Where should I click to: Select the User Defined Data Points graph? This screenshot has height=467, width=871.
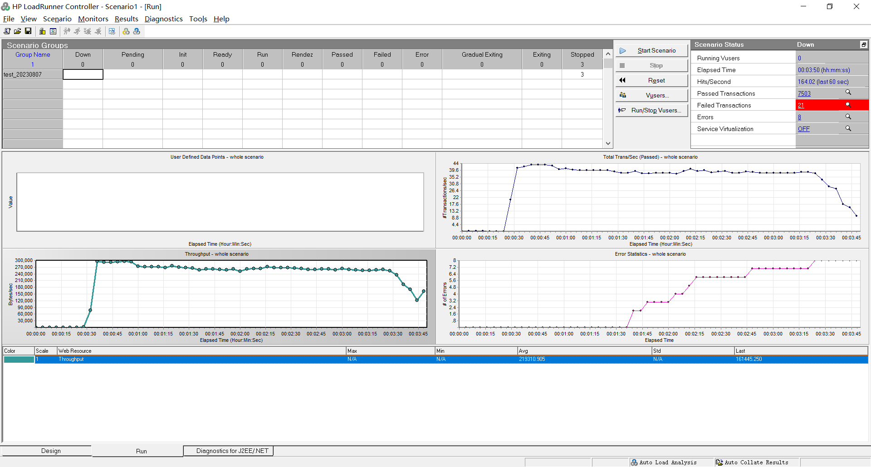[218, 199]
